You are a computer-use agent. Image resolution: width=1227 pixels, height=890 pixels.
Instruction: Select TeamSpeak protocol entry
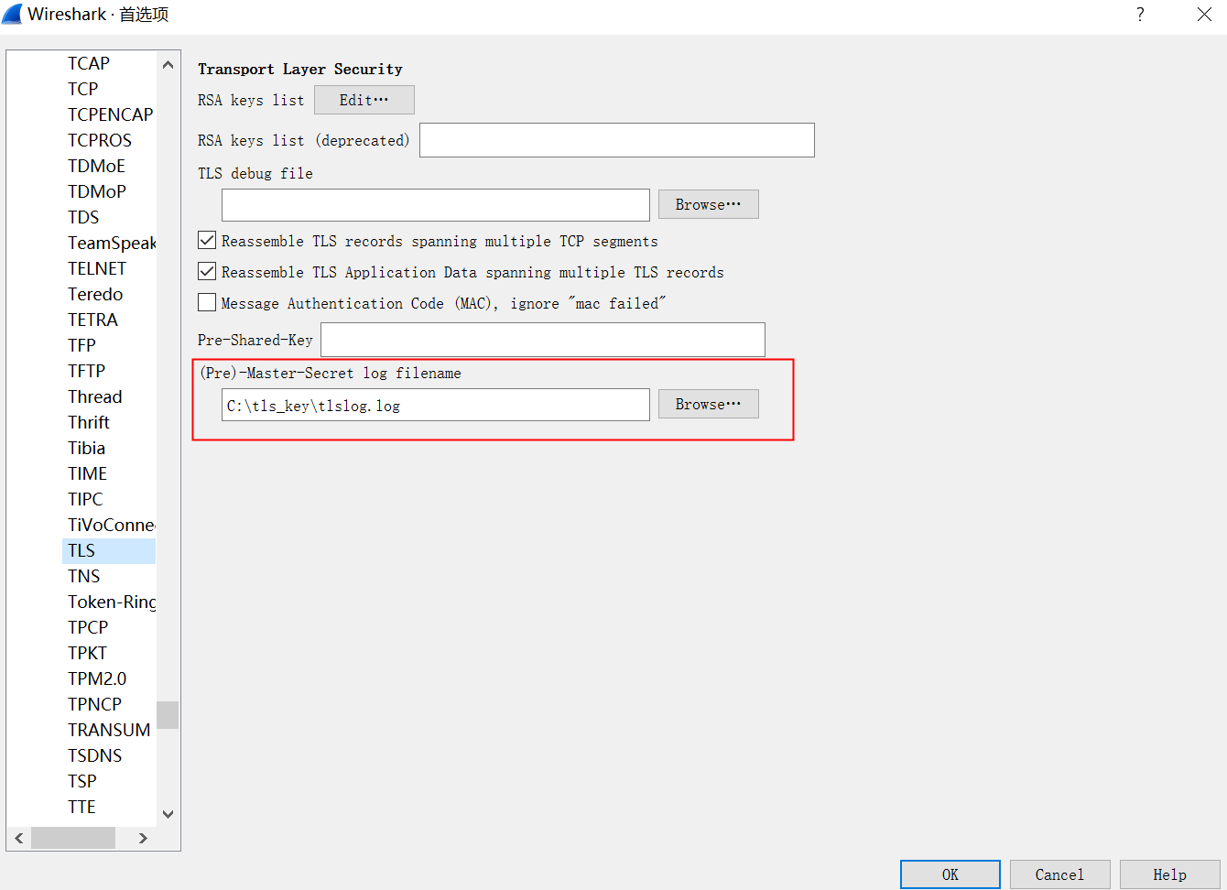coord(110,243)
